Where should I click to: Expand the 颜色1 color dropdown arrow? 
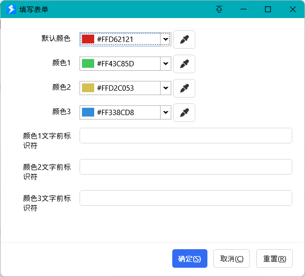coord(165,63)
